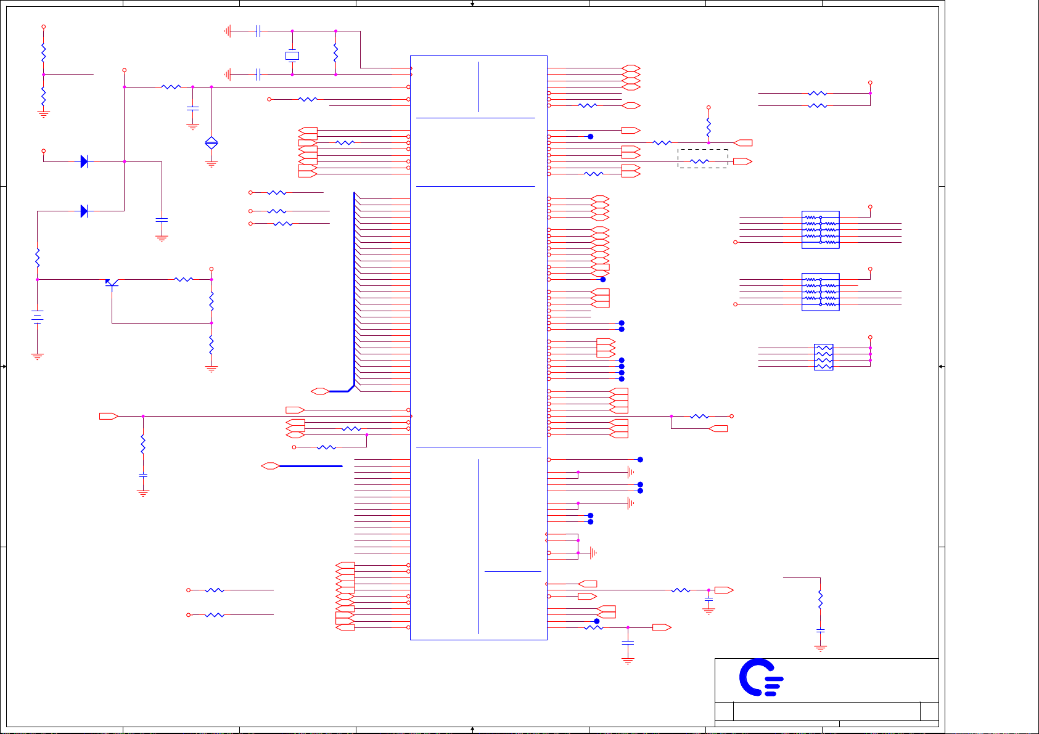Select the crystal oscillator symbol between the two capacitors
The height and width of the screenshot is (734, 1039).
click(292, 55)
